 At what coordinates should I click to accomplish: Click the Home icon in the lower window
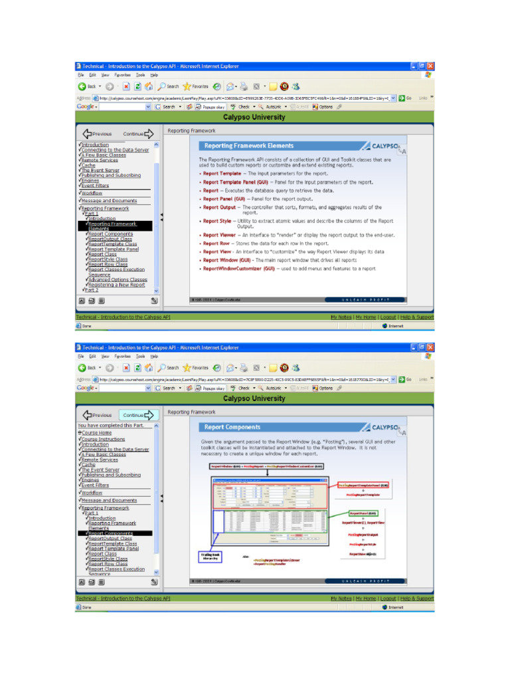point(149,368)
